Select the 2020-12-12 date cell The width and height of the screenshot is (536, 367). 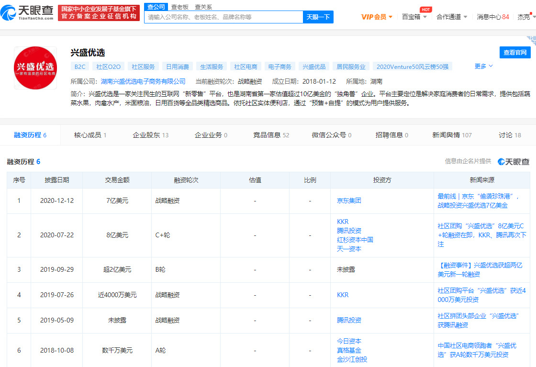pos(57,200)
